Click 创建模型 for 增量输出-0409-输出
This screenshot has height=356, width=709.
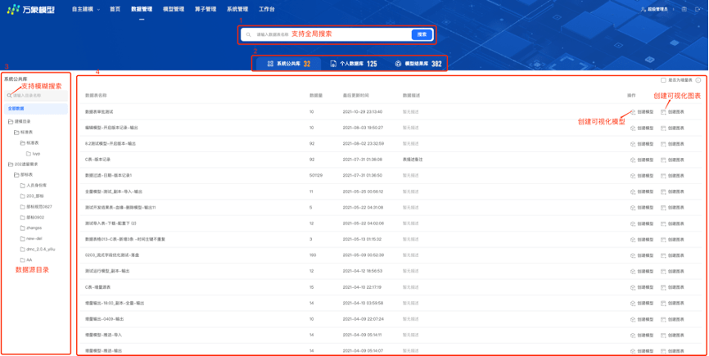(642, 319)
